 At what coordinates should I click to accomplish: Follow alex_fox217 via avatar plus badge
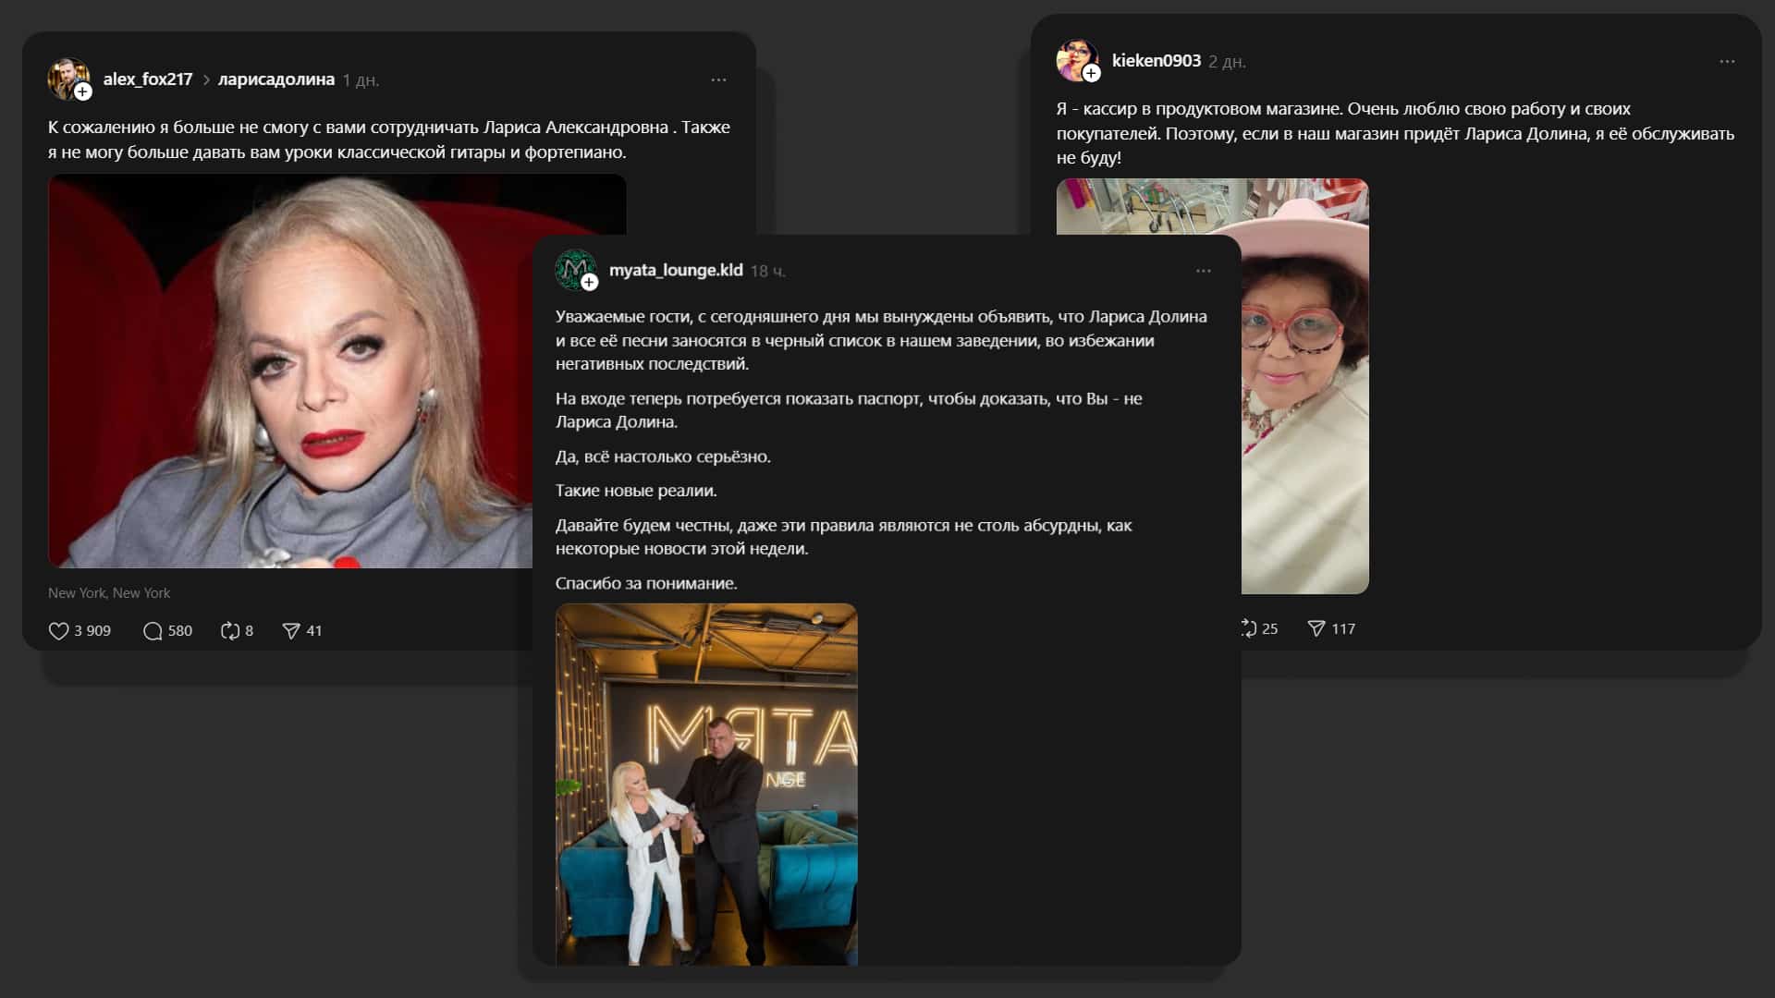[x=83, y=91]
